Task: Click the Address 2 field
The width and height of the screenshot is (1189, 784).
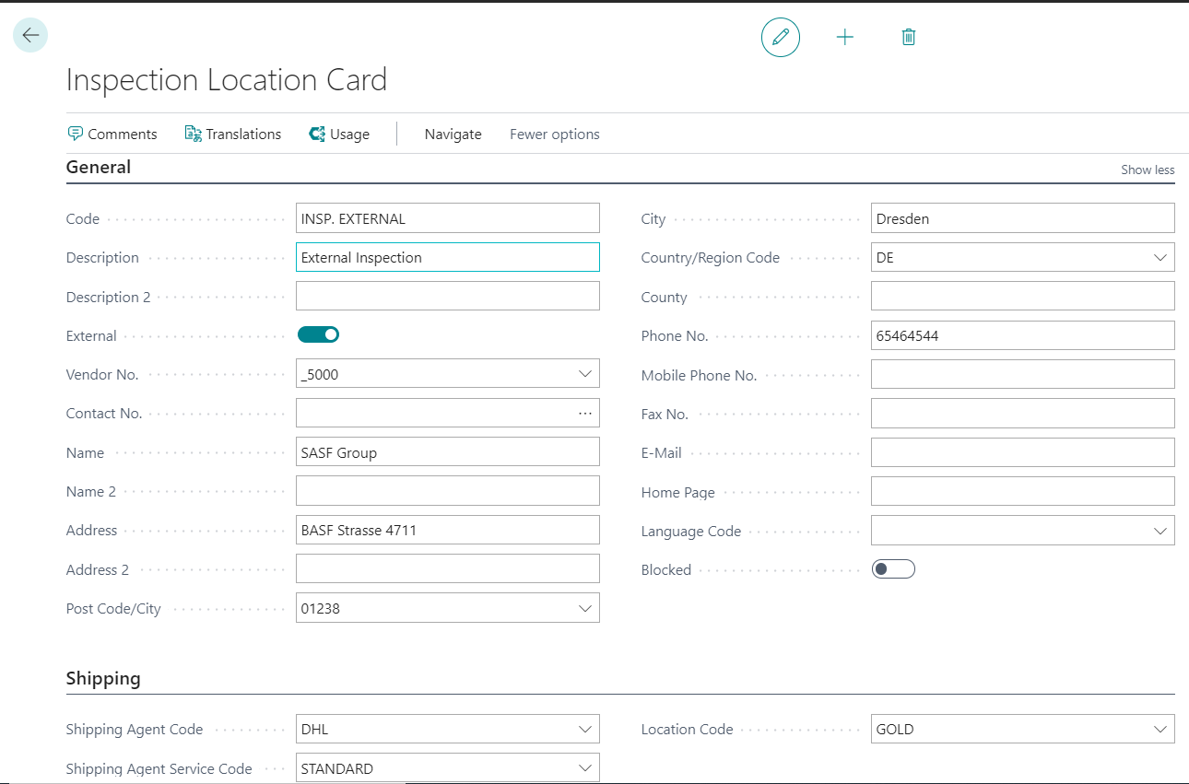Action: pos(448,569)
